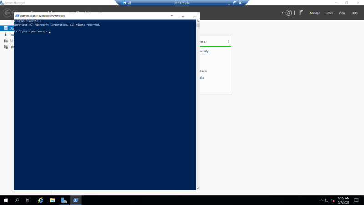Select Local Server icon in sidebar
Viewport: 364px width, 205px height.
coord(5,35)
